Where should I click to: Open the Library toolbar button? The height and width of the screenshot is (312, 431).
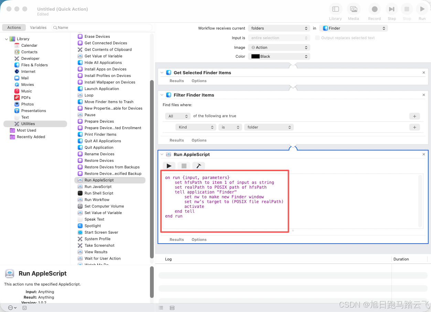[335, 9]
